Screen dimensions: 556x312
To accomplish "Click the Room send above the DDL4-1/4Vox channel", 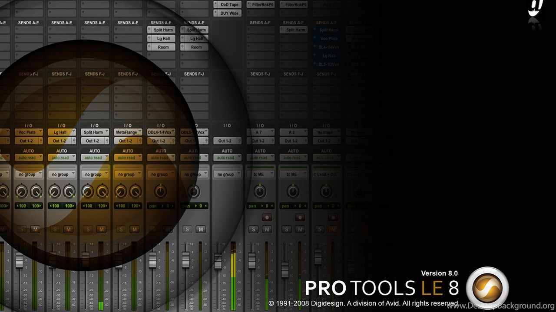I will click(x=163, y=47).
